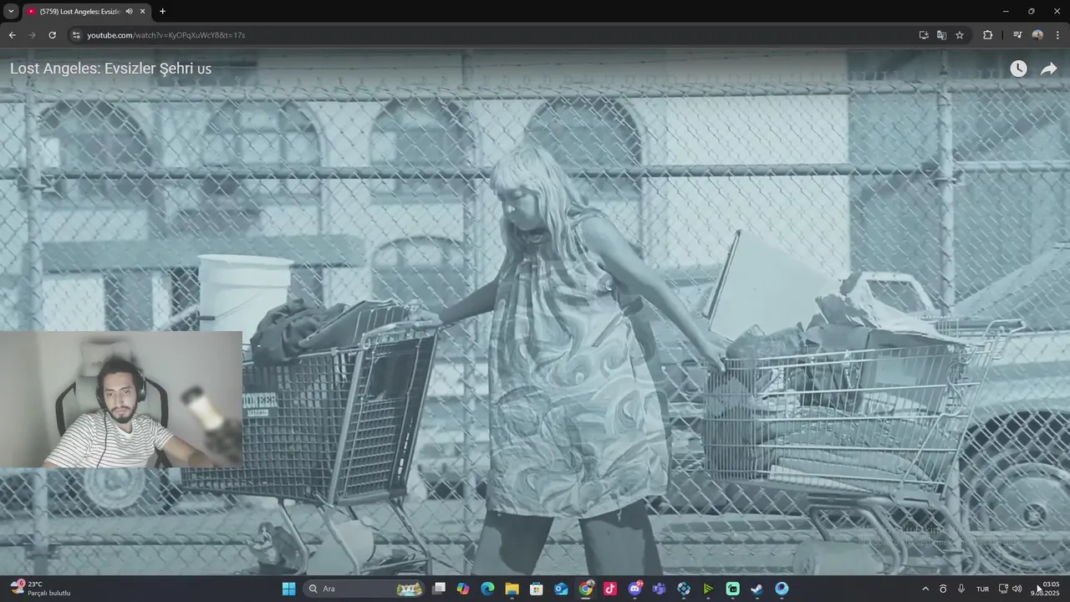Open new tab with plus button

click(162, 12)
